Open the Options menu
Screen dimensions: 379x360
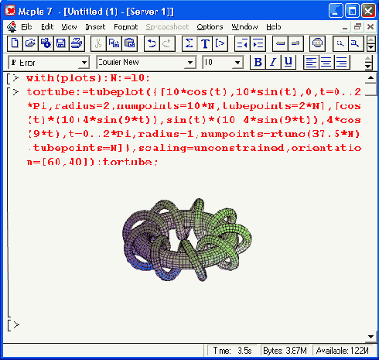[x=210, y=27]
